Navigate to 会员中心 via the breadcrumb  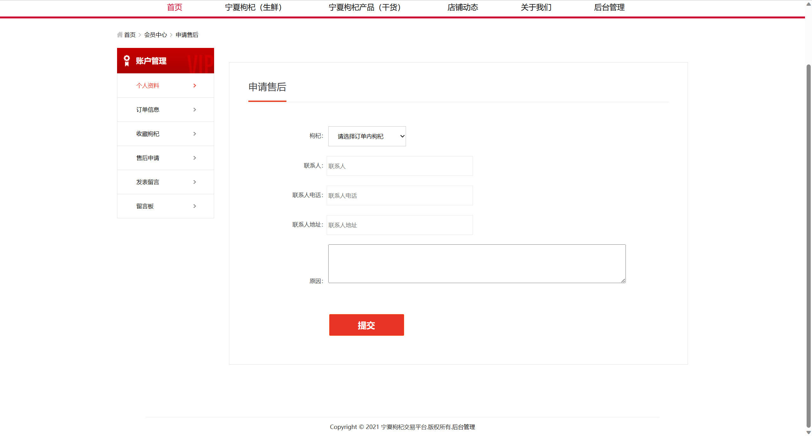[x=156, y=34]
